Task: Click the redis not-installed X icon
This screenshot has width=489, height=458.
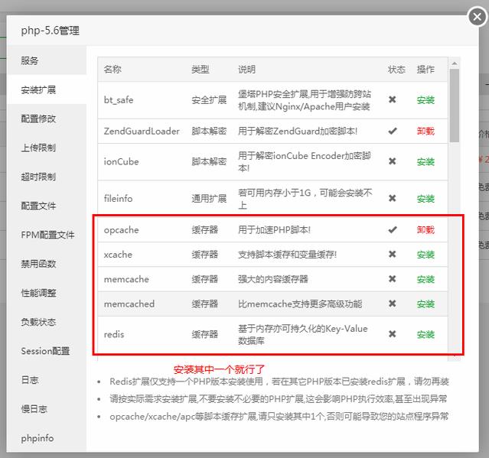Action: pyautogui.click(x=393, y=334)
